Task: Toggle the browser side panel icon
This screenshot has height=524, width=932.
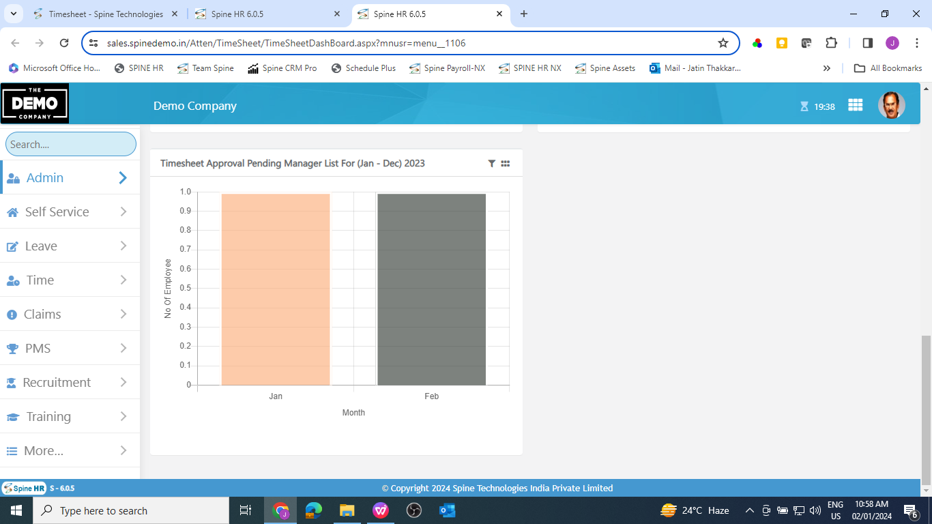Action: click(x=868, y=43)
